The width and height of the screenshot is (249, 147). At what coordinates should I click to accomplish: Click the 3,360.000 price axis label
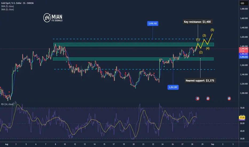[x=244, y=65]
